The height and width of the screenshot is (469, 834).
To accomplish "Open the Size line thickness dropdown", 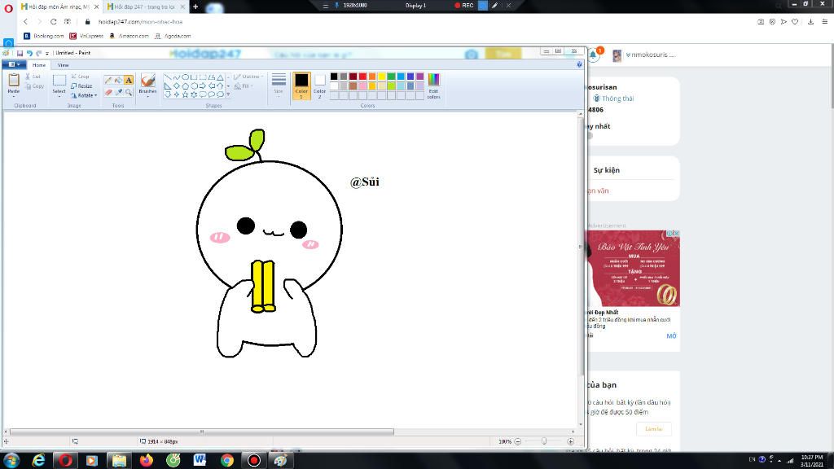I will [279, 85].
